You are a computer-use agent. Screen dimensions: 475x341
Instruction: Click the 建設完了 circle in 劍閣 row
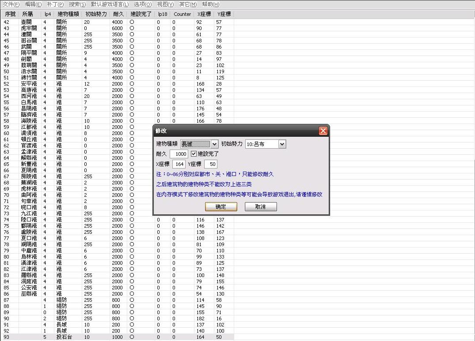132,59
